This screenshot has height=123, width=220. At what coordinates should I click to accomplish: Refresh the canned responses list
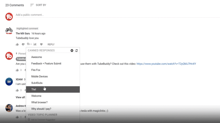pos(76,51)
